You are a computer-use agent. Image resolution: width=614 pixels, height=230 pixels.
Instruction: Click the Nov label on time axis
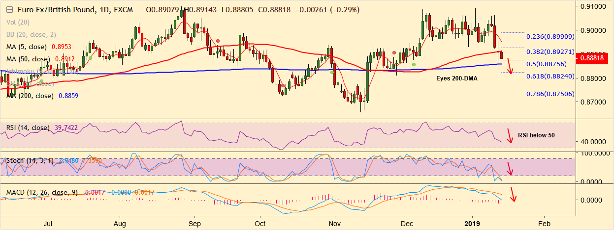click(x=335, y=223)
